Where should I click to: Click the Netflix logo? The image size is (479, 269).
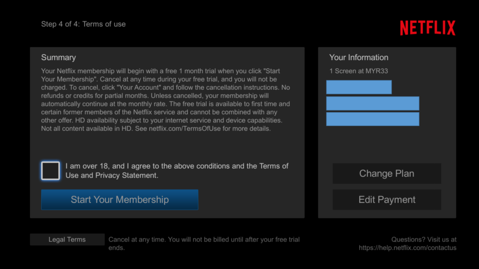click(427, 27)
